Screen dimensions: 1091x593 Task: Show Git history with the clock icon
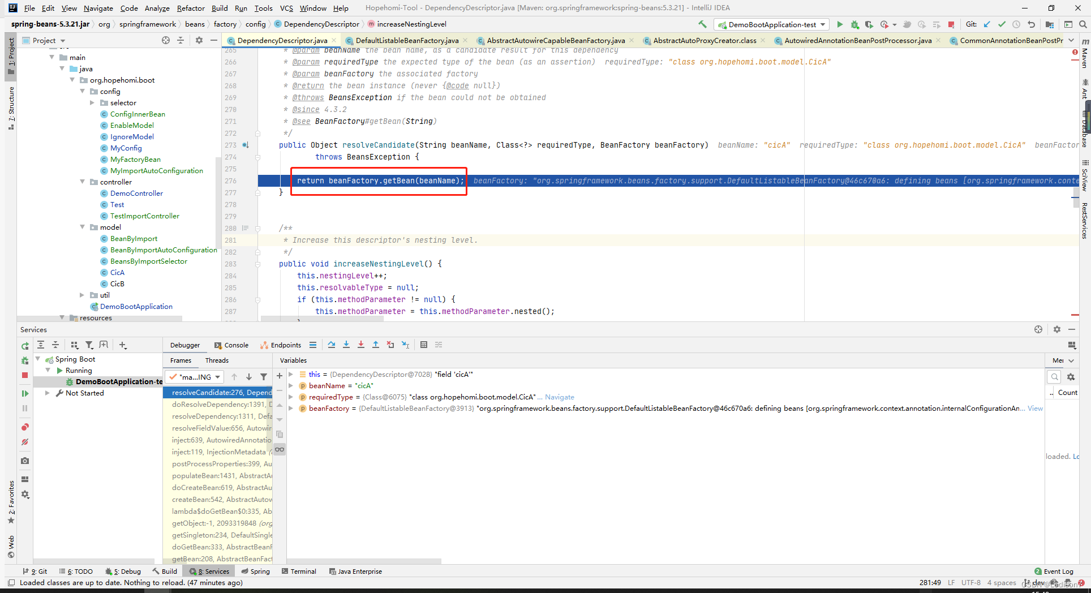pyautogui.click(x=1016, y=24)
